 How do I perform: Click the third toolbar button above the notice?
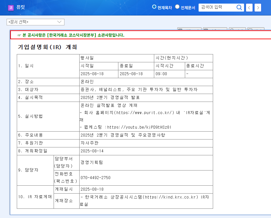point(237,29)
